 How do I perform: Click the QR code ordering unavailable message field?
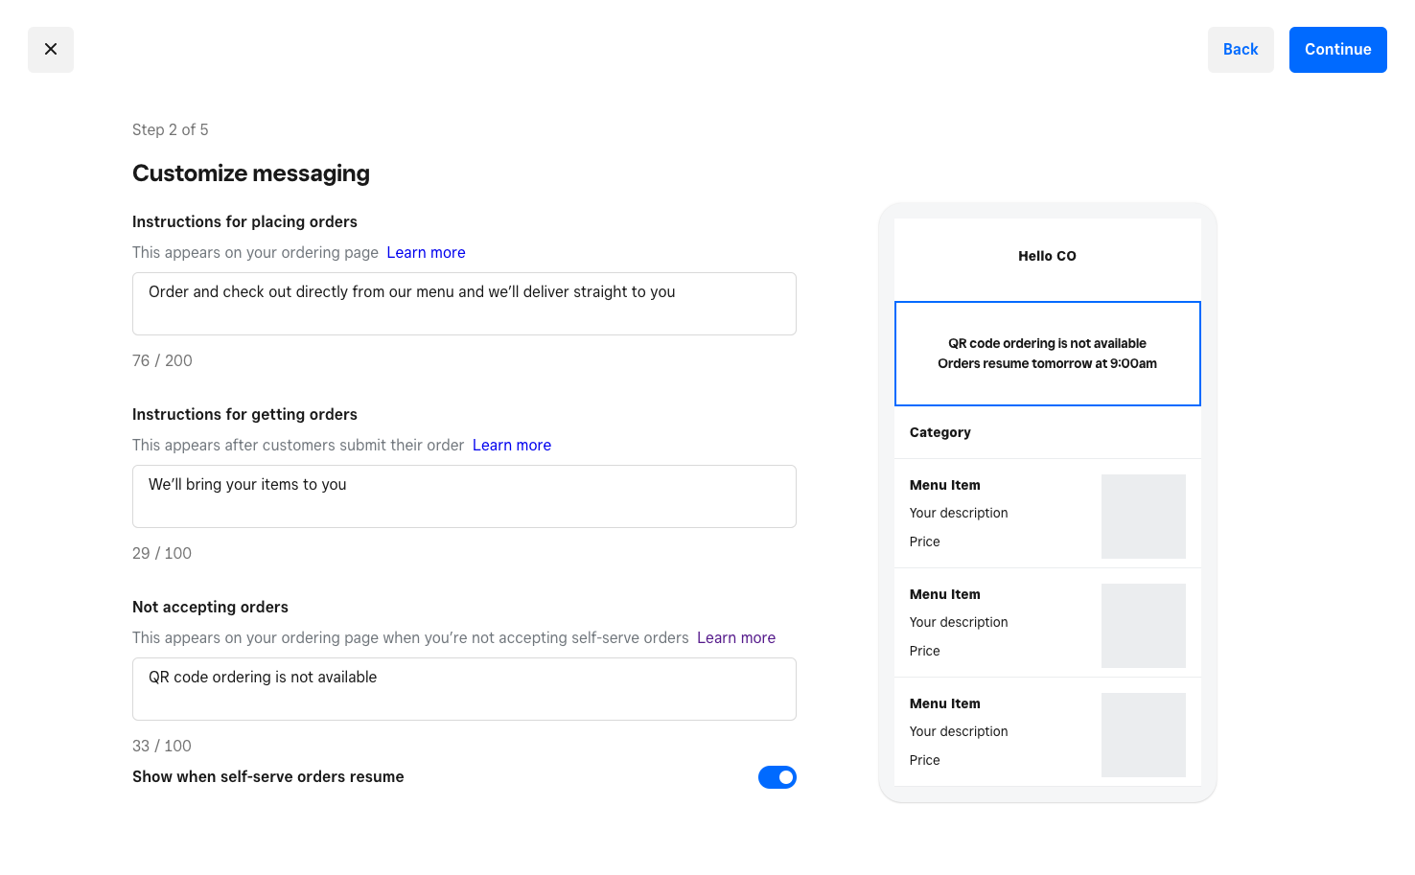464,689
